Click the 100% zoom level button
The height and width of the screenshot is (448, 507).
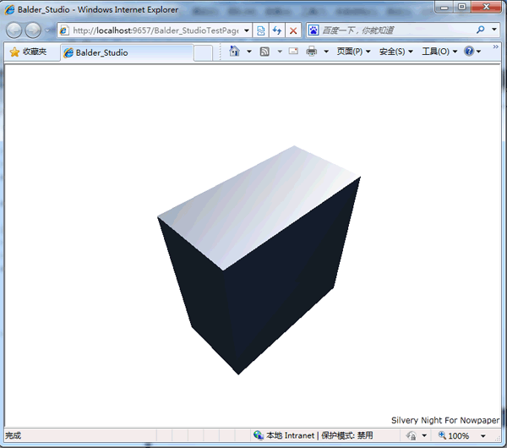click(454, 435)
